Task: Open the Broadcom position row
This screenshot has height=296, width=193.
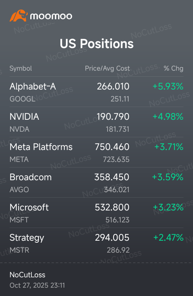Action: tap(96, 183)
